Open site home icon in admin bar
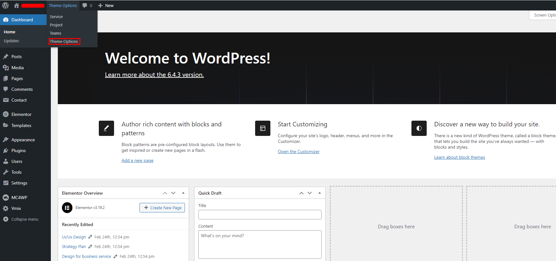The width and height of the screenshot is (556, 261). click(17, 5)
